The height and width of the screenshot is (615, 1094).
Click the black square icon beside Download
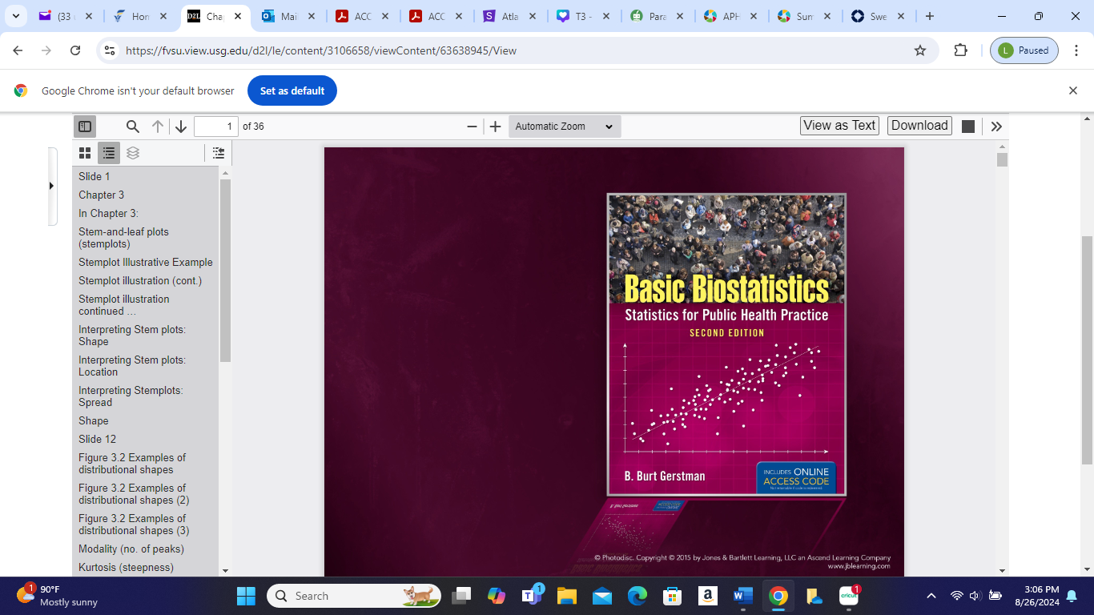click(x=968, y=127)
